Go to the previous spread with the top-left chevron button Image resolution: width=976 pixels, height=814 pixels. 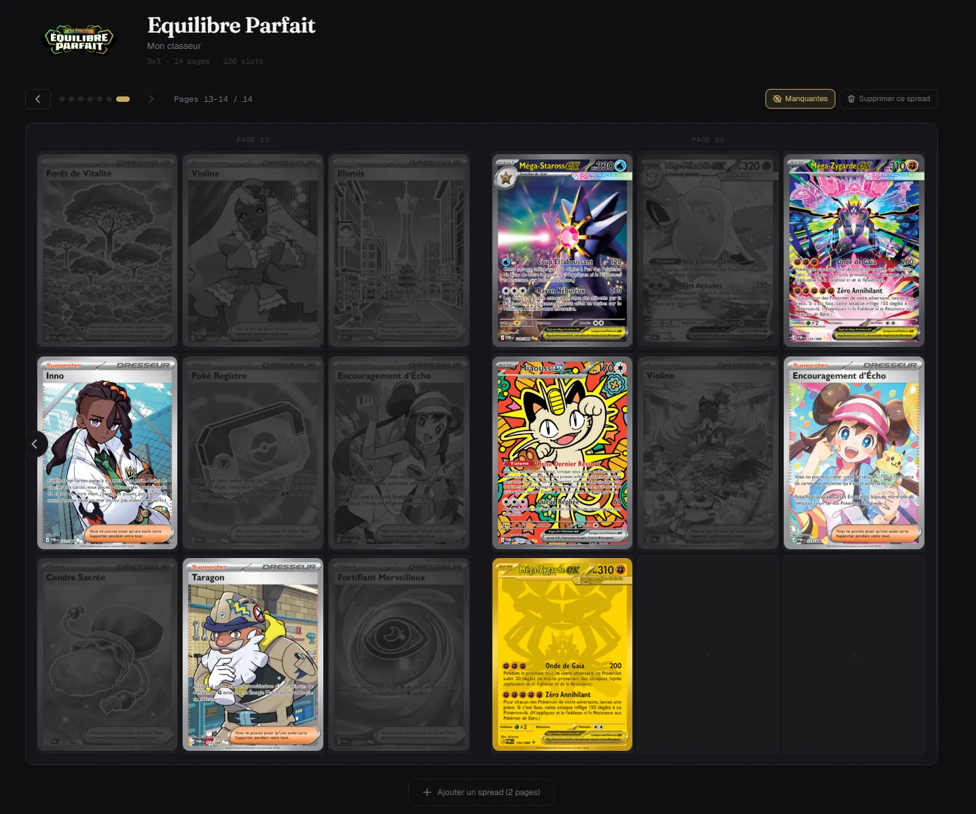click(x=38, y=99)
